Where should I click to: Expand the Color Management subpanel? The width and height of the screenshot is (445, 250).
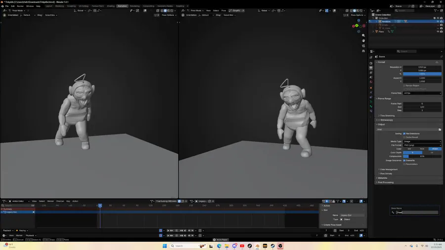point(389,169)
